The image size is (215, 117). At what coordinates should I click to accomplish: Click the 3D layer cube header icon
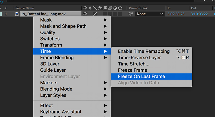(120, 8)
